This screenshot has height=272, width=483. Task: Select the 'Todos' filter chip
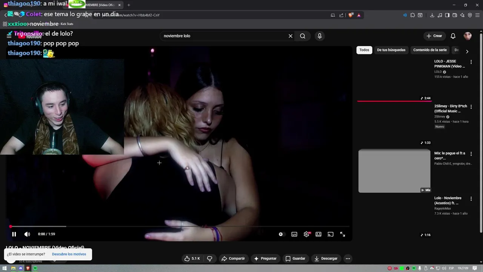364,50
